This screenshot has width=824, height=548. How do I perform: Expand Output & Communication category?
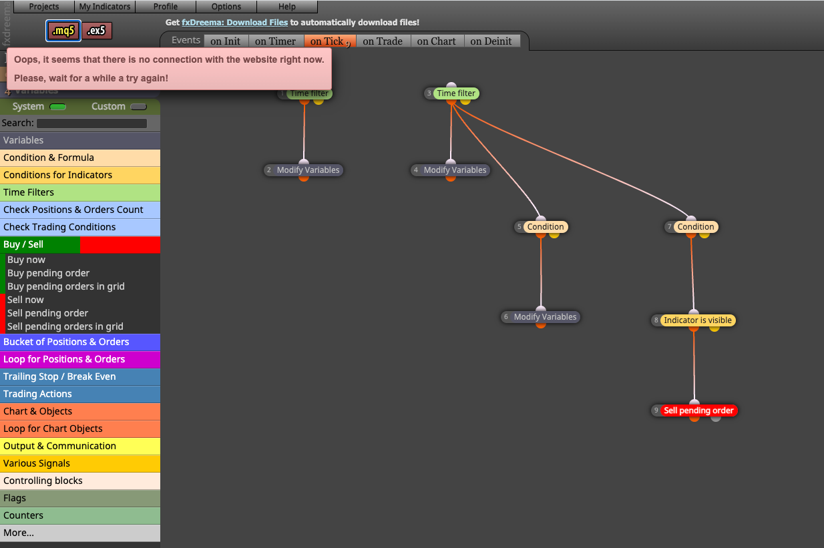pos(80,446)
